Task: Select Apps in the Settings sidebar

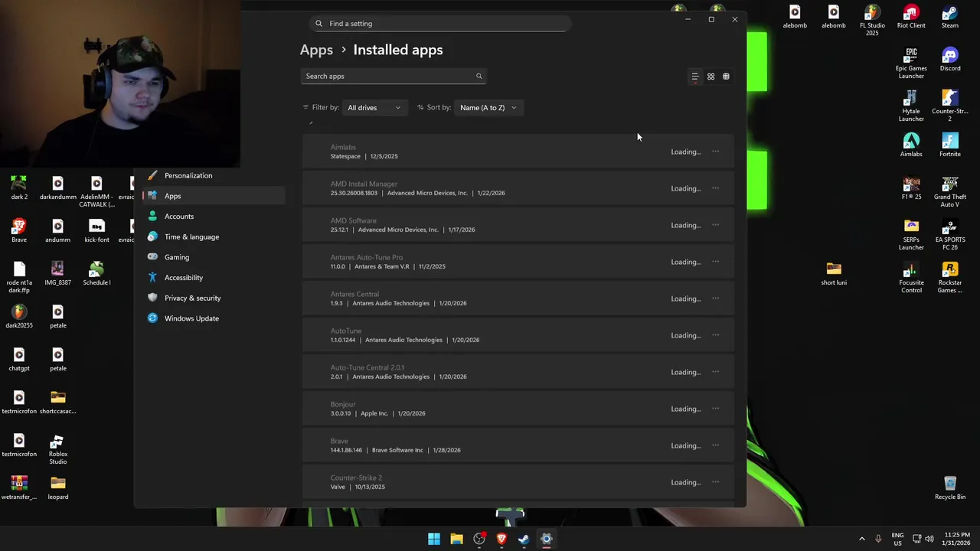Action: click(214, 196)
